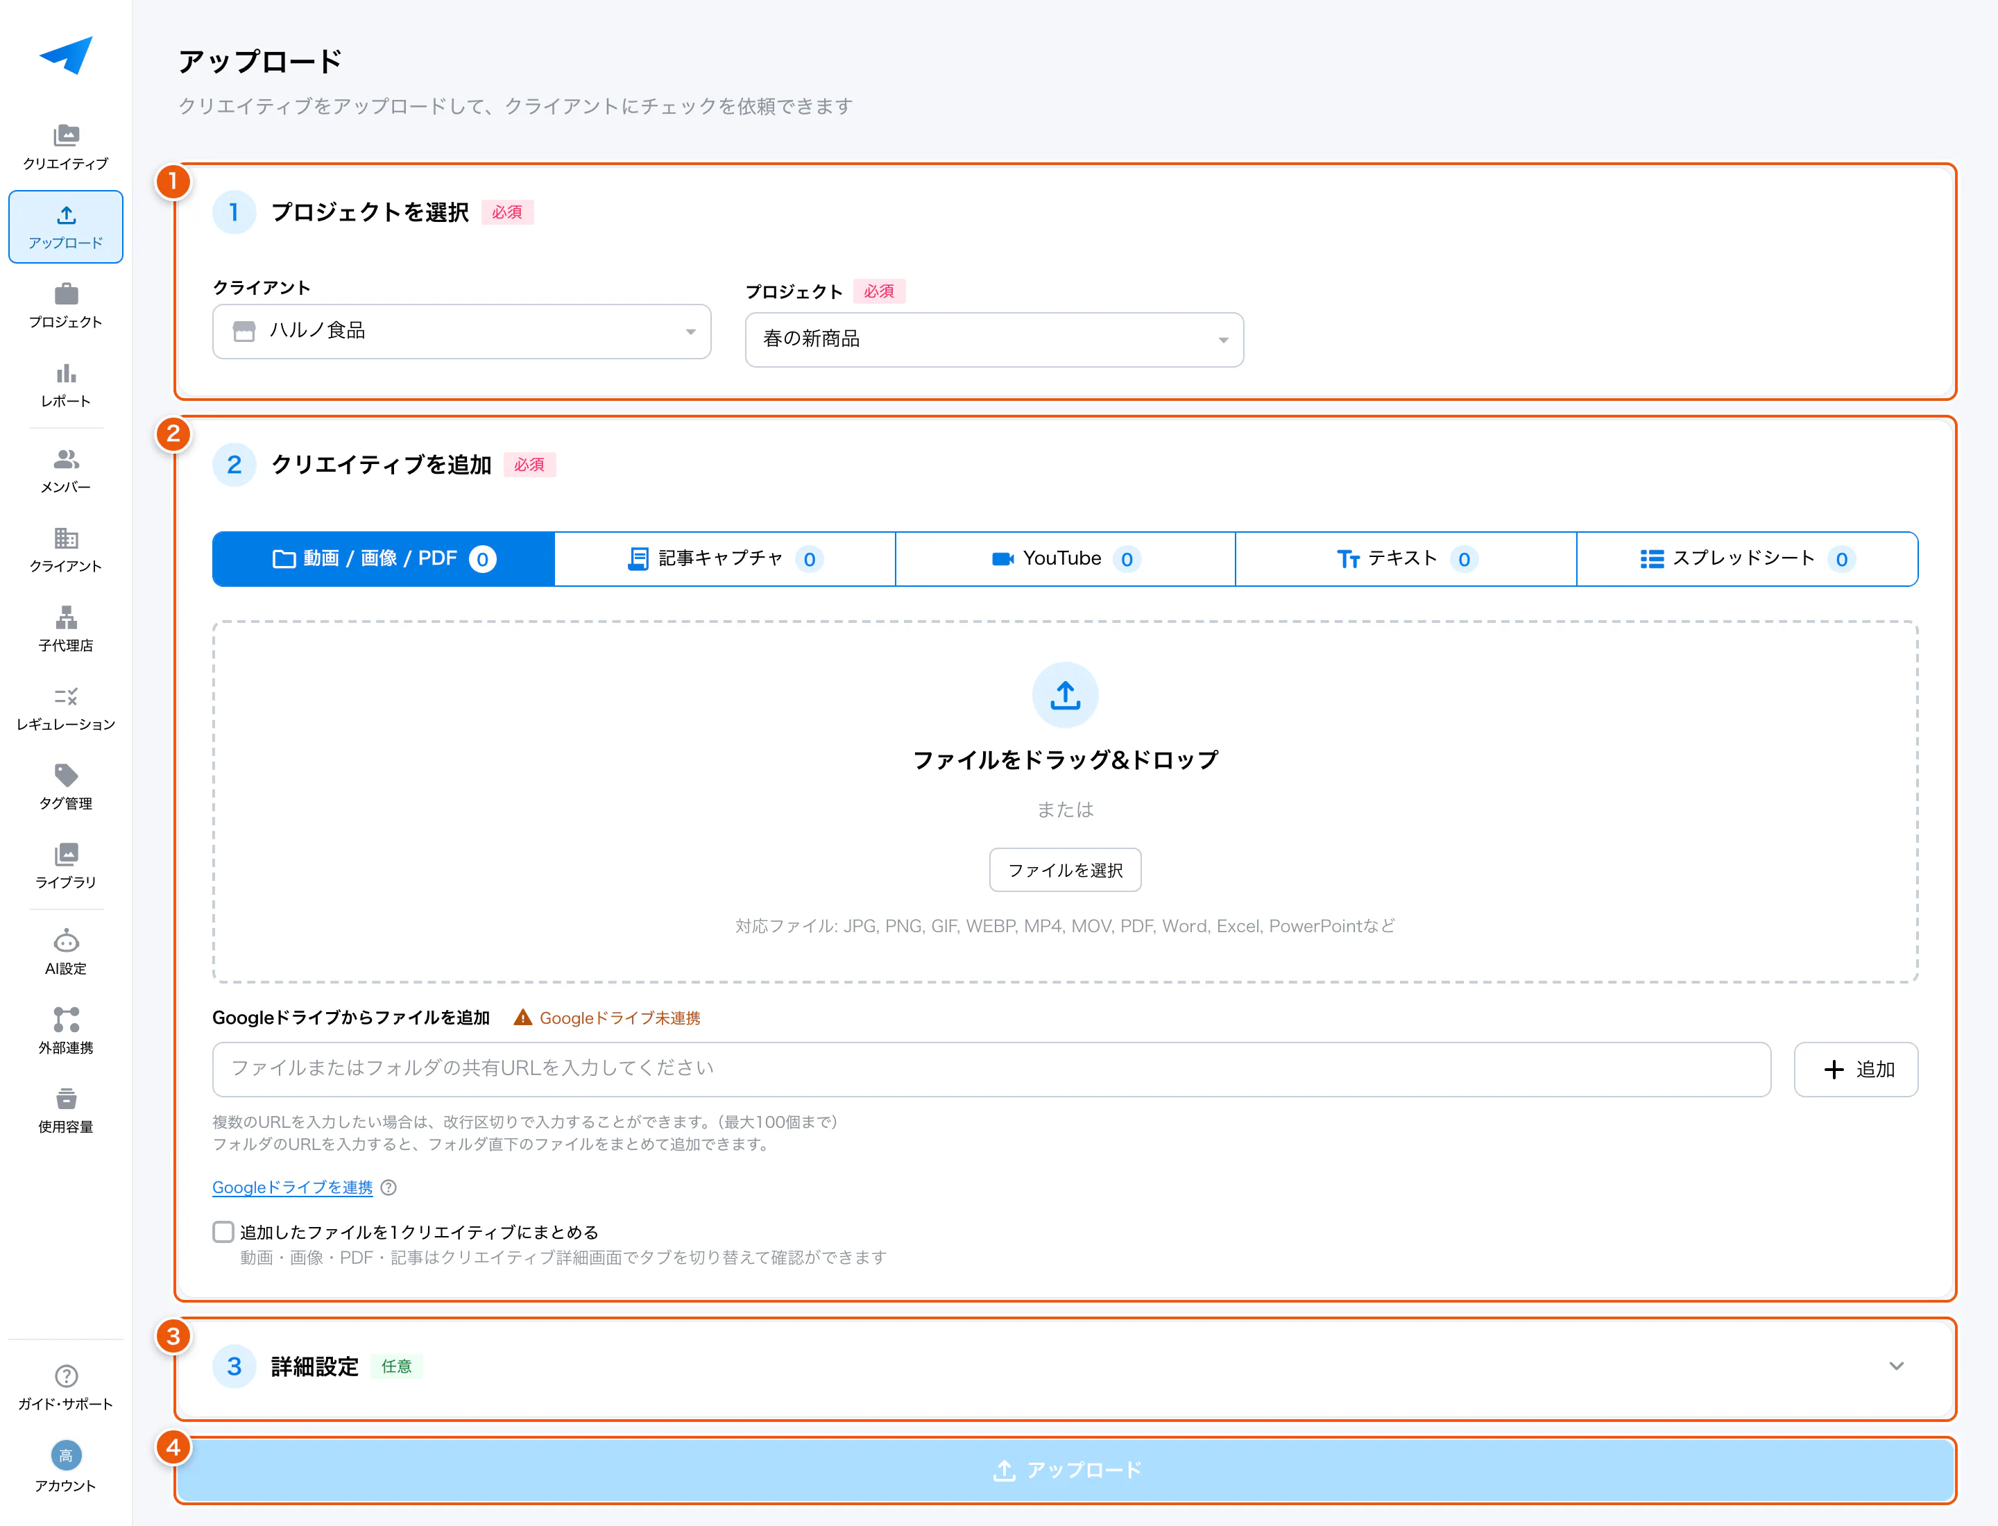Check 追加したファイルを1クリエイティブにまとめる checkbox
Screen dimensions: 1998x1526
click(223, 1232)
